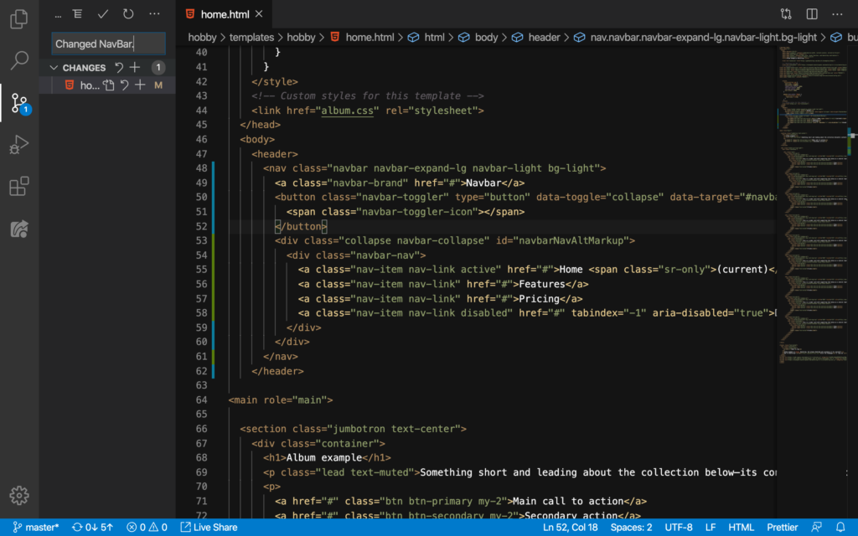Focus the commit message input field
Screen dimensions: 858x536
pos(108,44)
